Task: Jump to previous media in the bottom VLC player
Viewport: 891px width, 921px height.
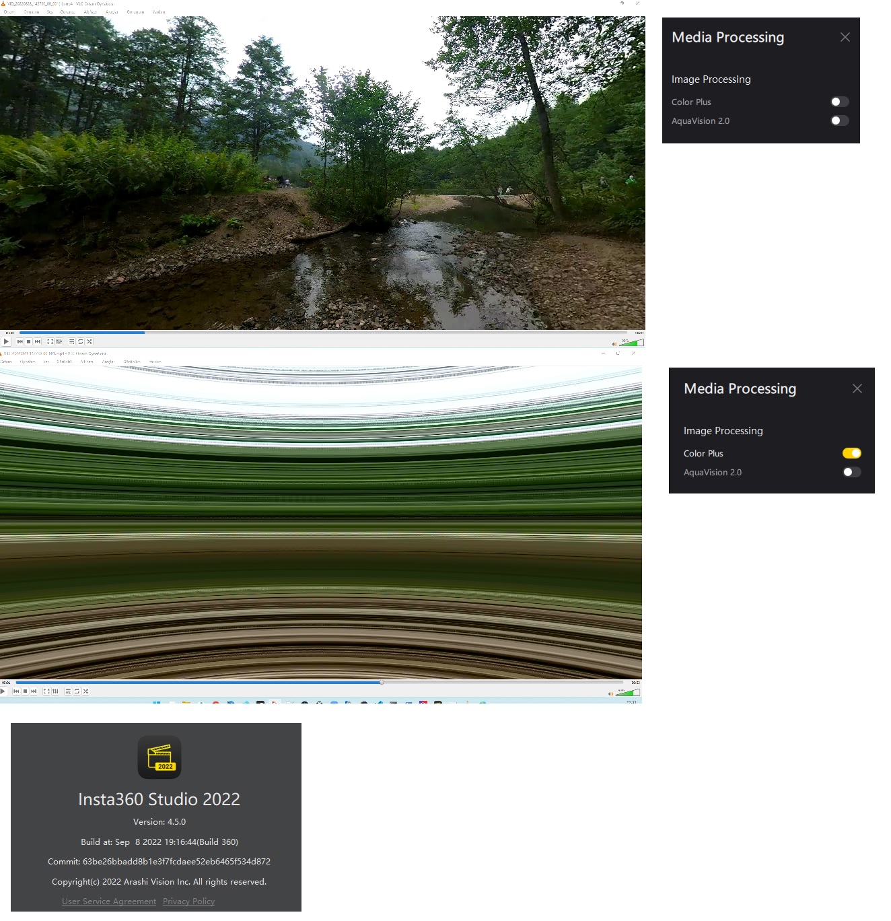Action: point(17,691)
